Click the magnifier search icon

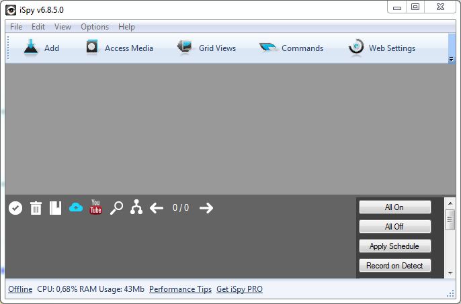(116, 208)
